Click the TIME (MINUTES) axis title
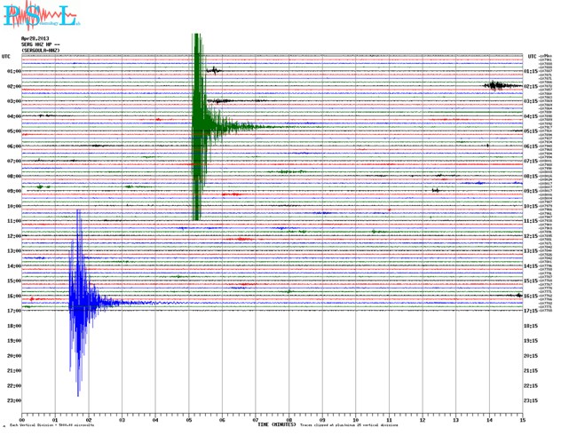This screenshot has width=577, height=443. (x=276, y=424)
